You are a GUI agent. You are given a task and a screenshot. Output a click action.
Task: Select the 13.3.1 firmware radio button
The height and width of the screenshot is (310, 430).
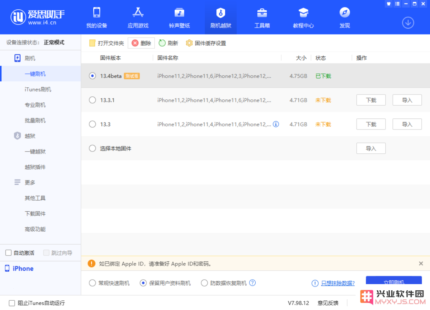92,100
